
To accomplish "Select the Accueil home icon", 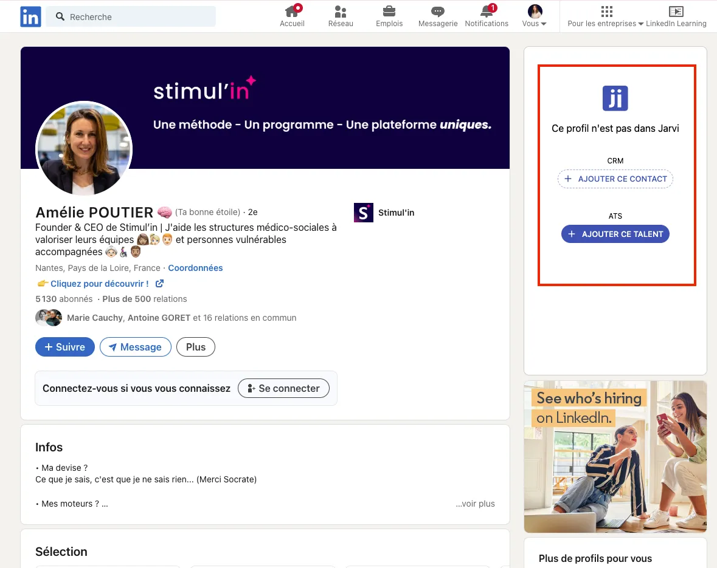I will 292,12.
